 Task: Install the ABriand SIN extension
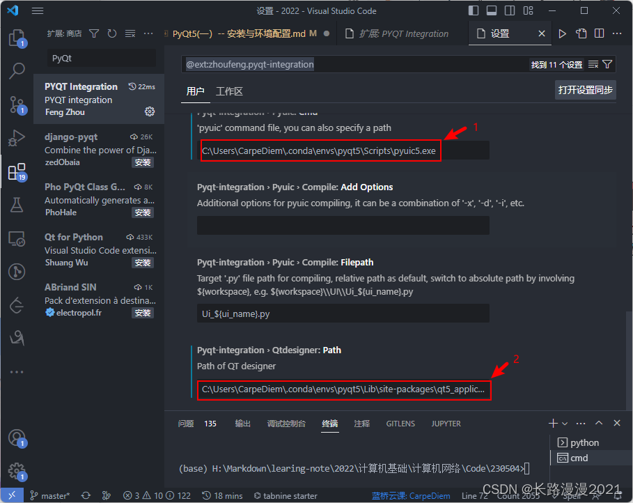pos(143,313)
